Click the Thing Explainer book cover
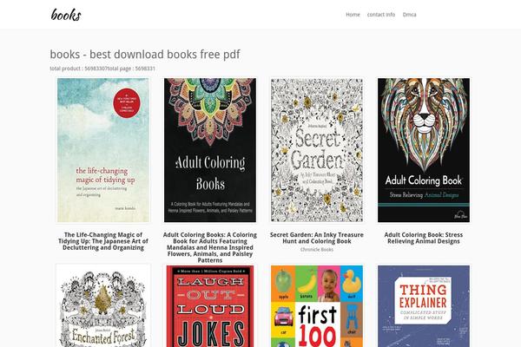This screenshot has height=347, width=521. coord(424,306)
